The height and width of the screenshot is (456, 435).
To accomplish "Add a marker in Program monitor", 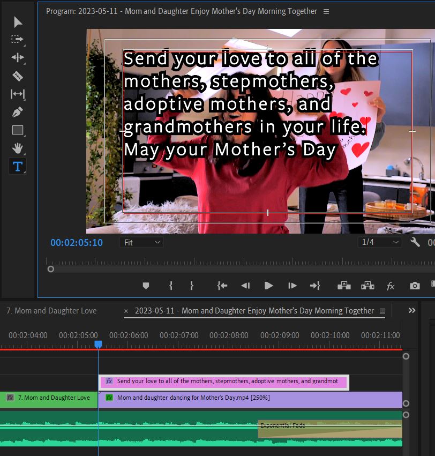I will [146, 286].
